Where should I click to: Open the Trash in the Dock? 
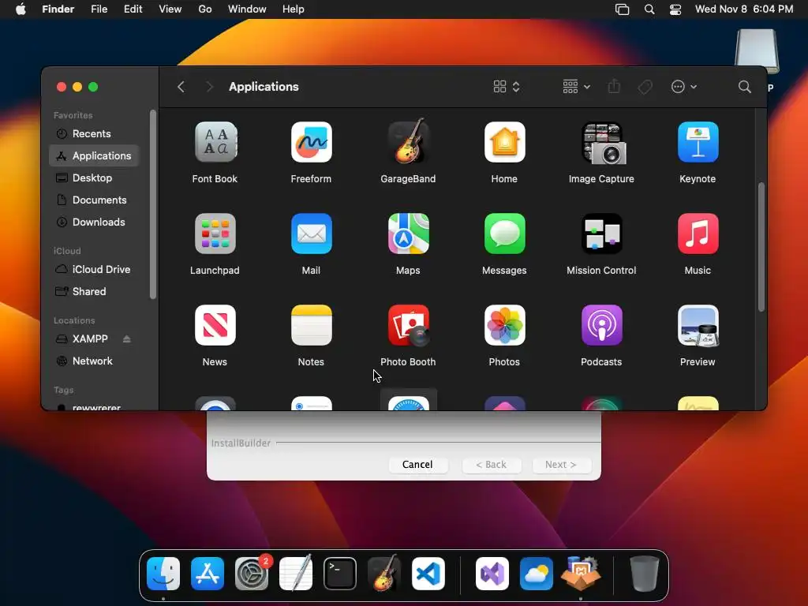pos(644,574)
